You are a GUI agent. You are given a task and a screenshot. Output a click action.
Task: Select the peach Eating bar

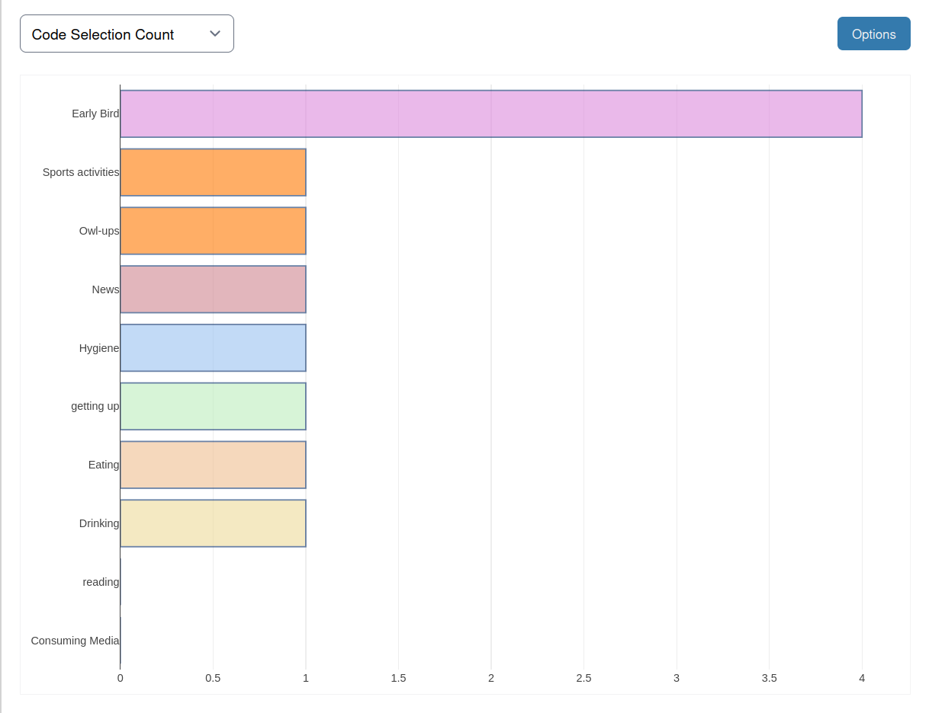point(213,465)
